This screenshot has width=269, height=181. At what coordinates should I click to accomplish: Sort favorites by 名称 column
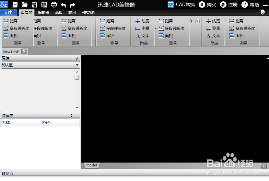[x=20, y=122]
